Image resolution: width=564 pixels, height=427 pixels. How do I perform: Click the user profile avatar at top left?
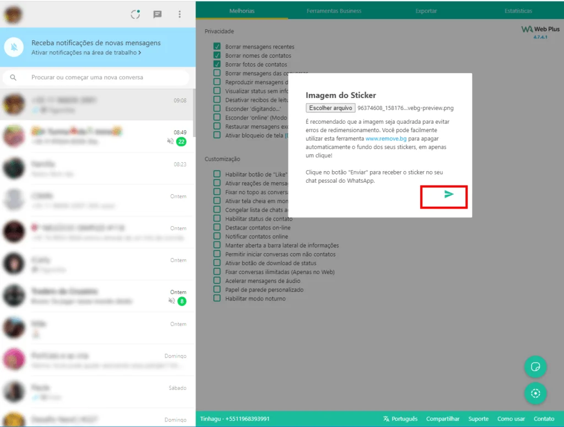[14, 15]
